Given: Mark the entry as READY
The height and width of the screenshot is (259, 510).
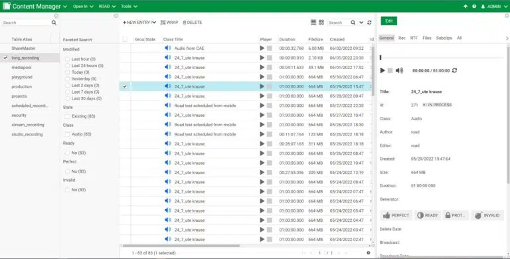Looking at the screenshot, I should coord(428,215).
